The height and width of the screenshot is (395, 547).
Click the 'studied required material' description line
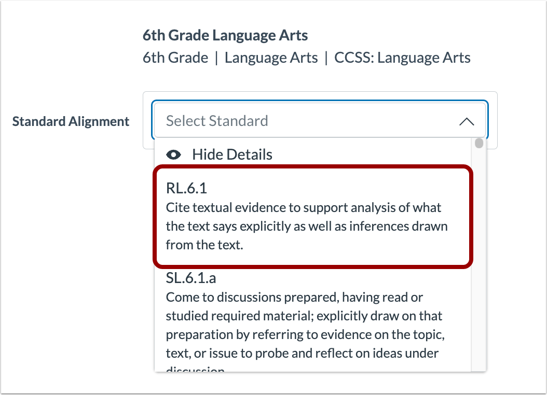(304, 316)
